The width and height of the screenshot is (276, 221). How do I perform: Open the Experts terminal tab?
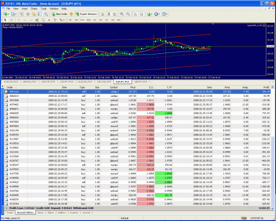click(x=74, y=213)
